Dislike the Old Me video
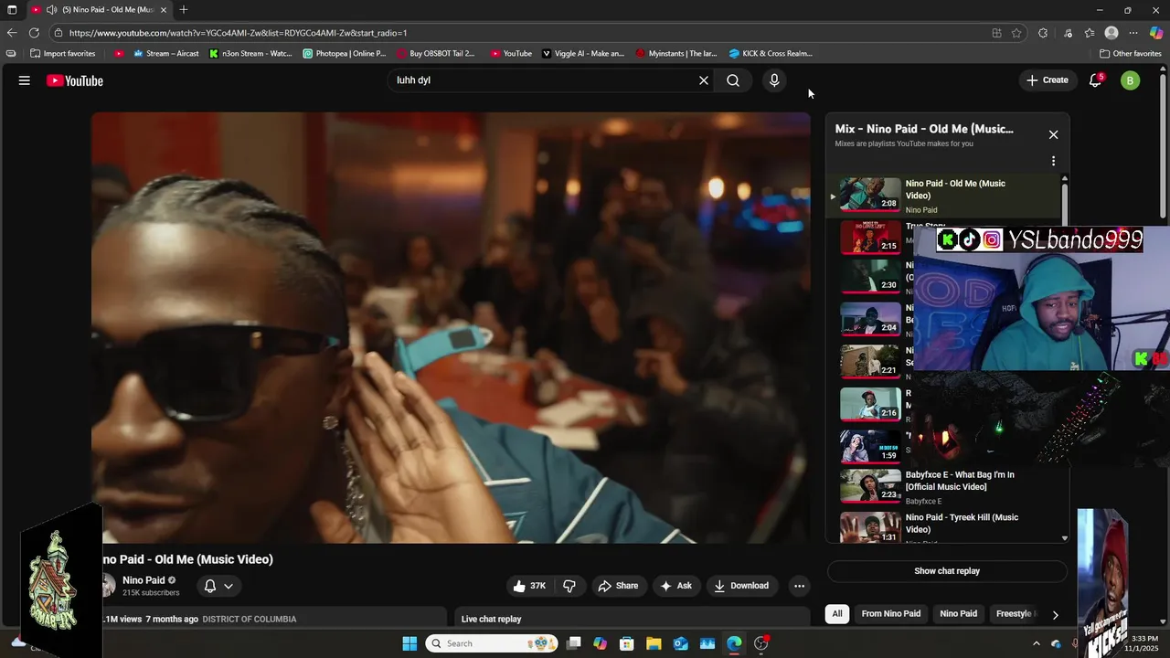Image resolution: width=1170 pixels, height=658 pixels. click(569, 586)
